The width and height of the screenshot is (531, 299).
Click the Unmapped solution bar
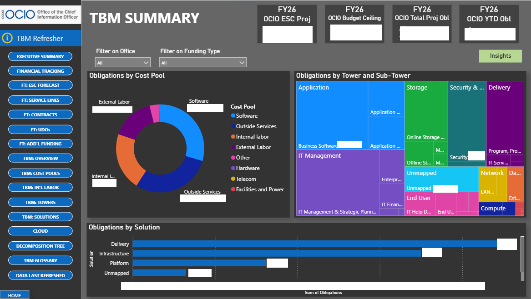pyautogui.click(x=159, y=273)
